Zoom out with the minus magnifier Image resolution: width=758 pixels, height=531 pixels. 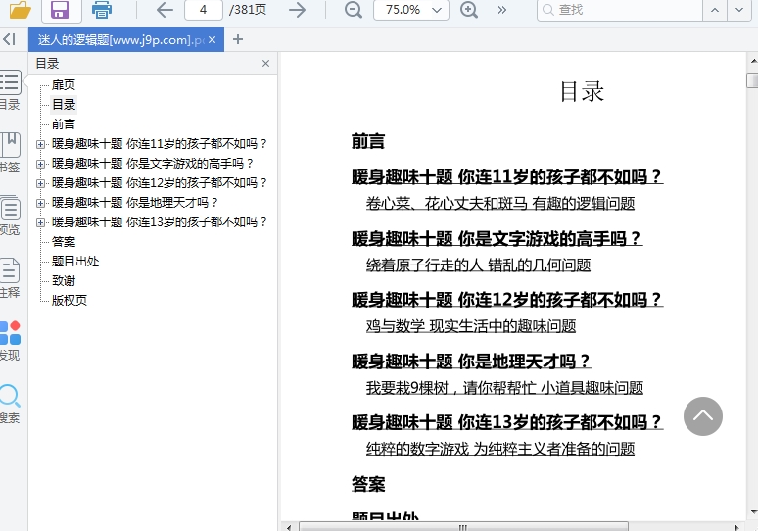pos(354,10)
